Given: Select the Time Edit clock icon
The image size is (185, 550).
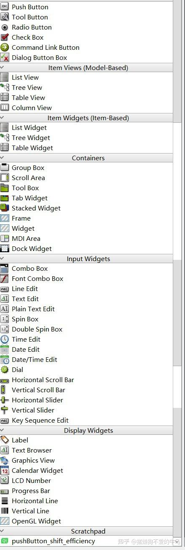Looking at the screenshot, I should tap(5, 339).
